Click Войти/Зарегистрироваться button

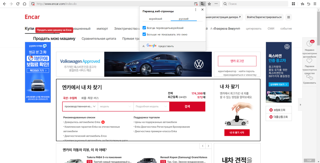[264, 17]
